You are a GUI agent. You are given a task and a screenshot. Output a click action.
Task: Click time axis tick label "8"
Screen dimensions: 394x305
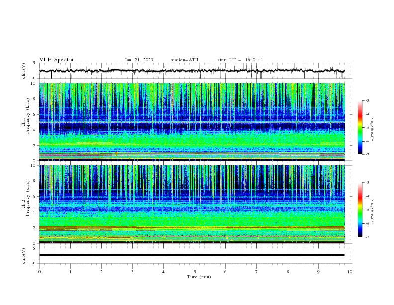click(x=288, y=272)
